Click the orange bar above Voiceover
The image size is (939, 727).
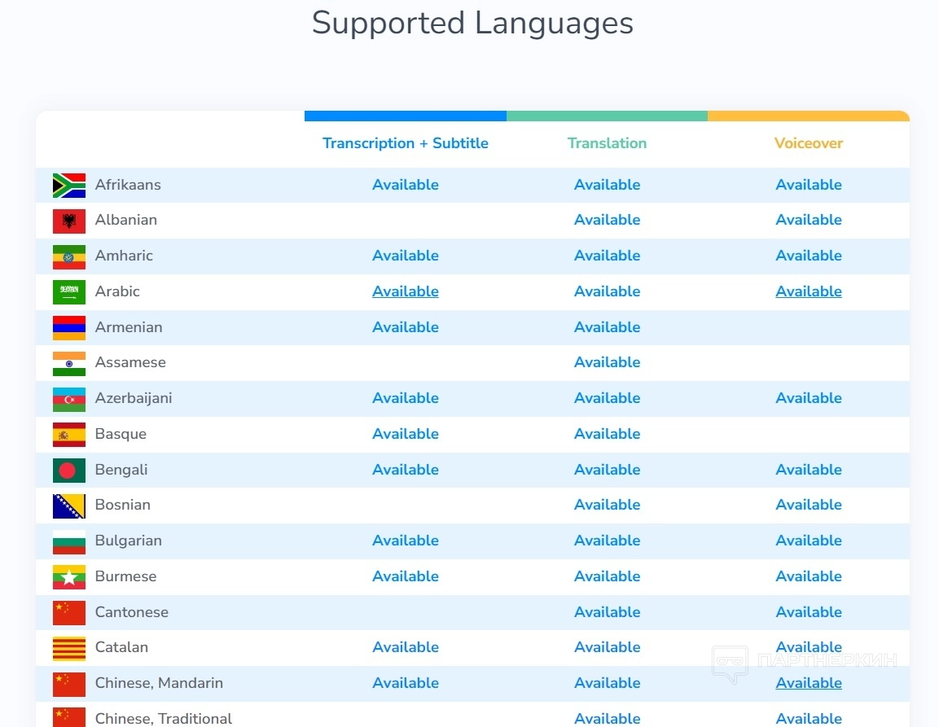pos(809,116)
